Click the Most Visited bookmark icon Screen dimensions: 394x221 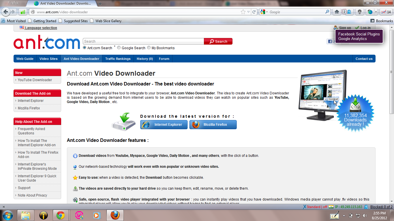pyautogui.click(x=3, y=21)
